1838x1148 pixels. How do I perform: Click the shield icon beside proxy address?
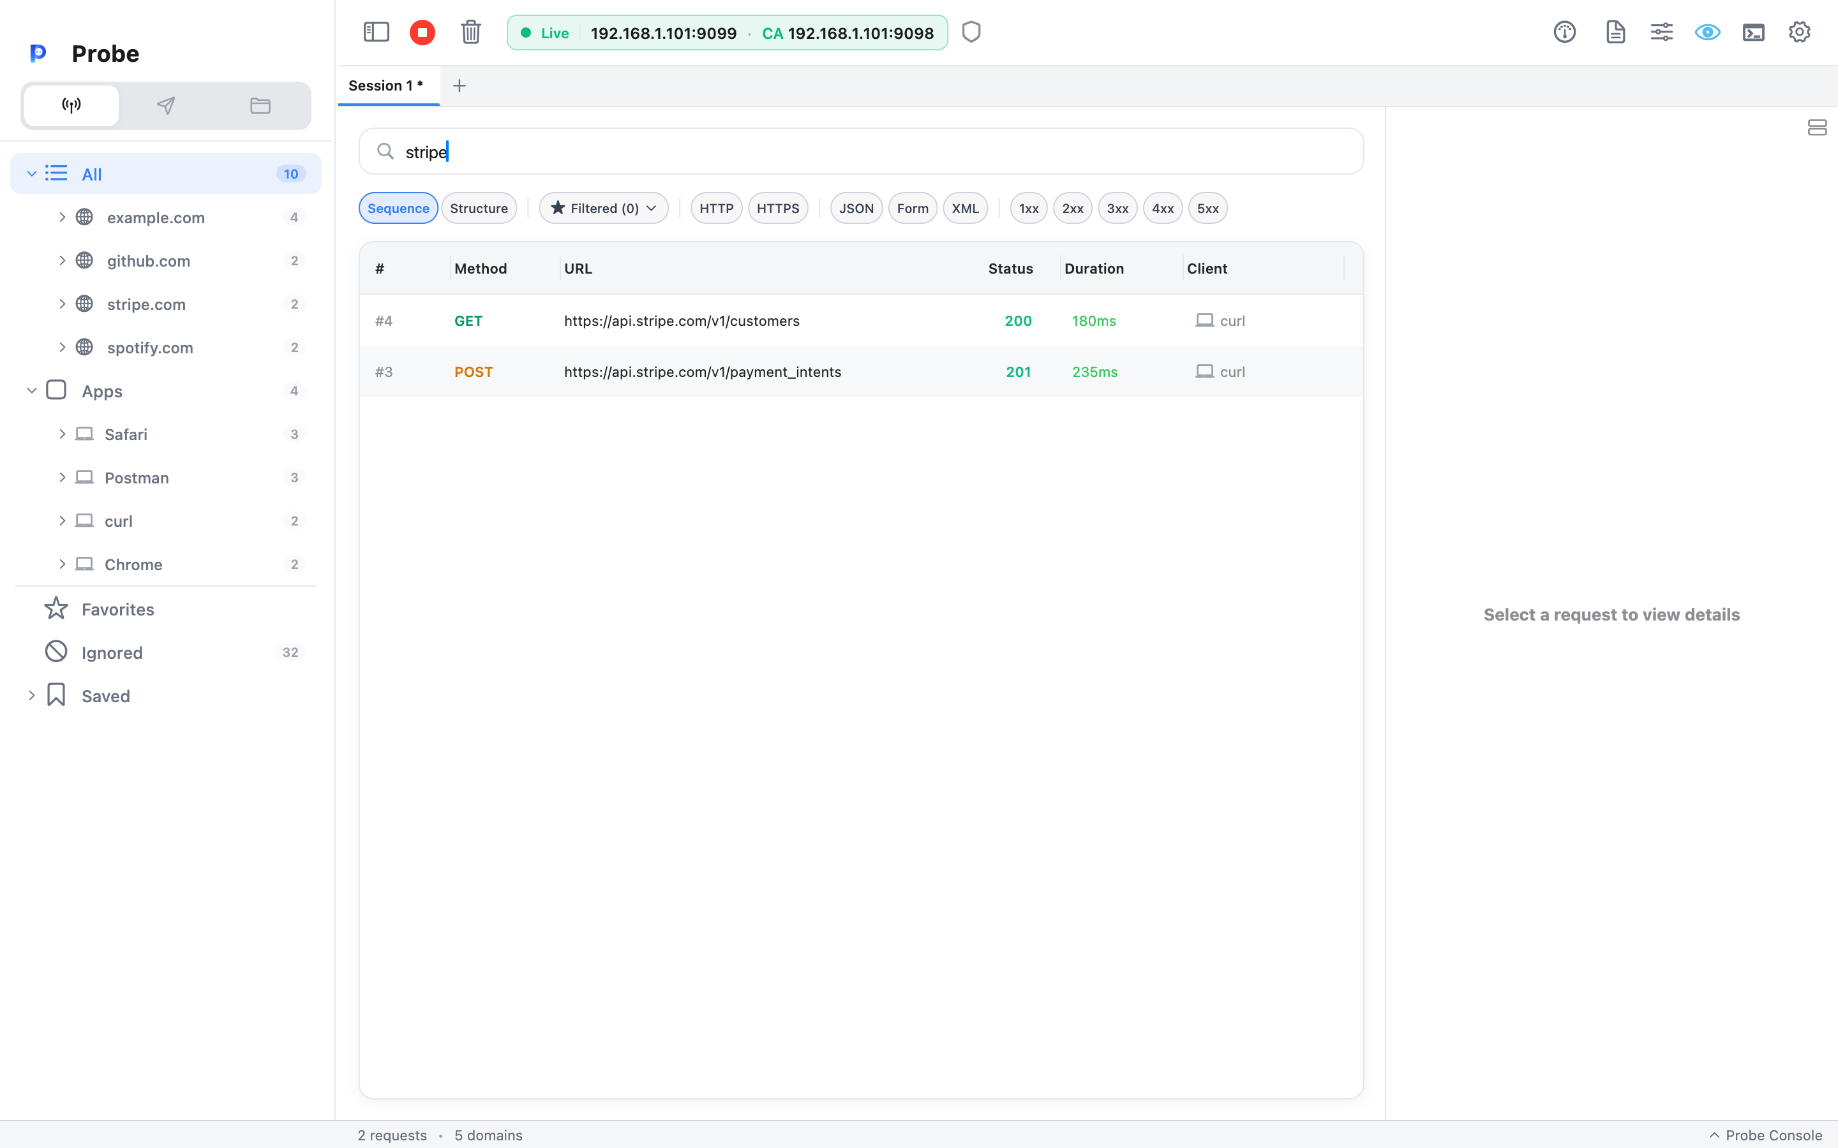click(x=971, y=32)
